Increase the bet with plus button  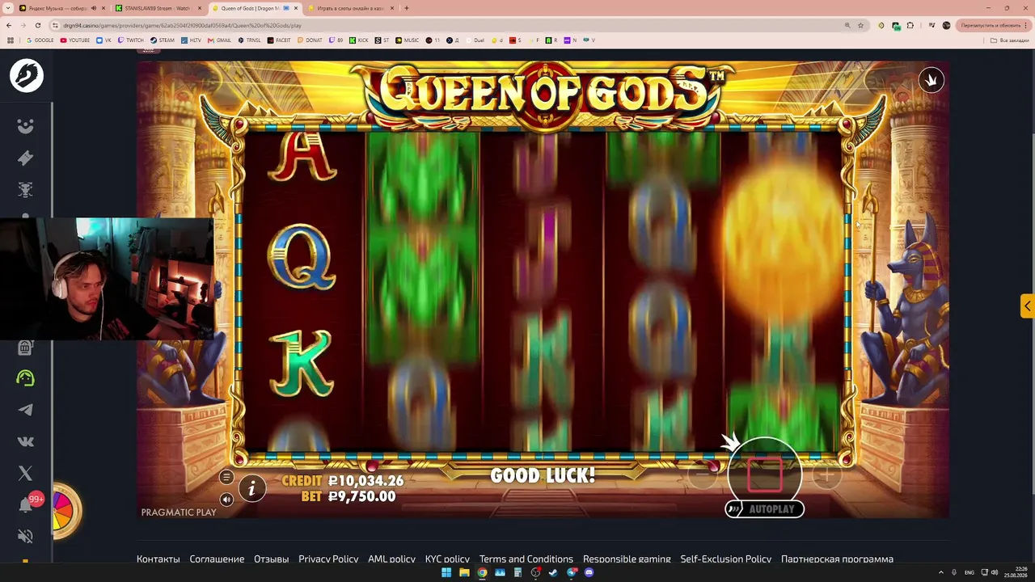826,476
